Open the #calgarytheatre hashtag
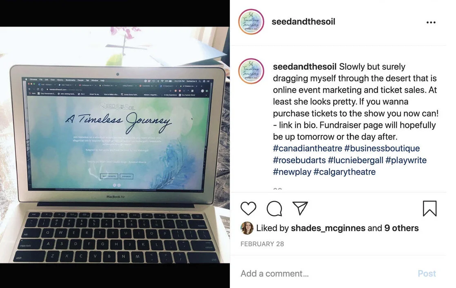Image resolution: width=456 pixels, height=288 pixels. click(x=344, y=172)
